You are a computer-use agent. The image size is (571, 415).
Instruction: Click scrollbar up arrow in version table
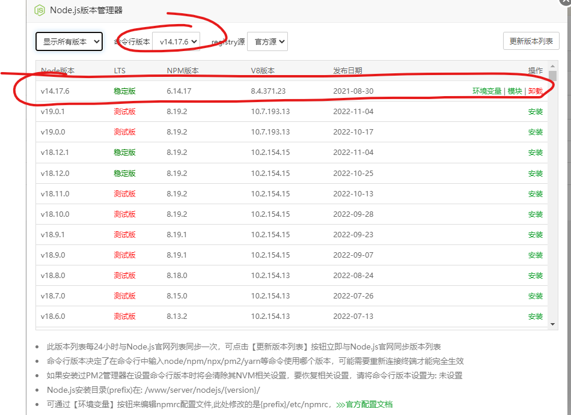coord(552,66)
